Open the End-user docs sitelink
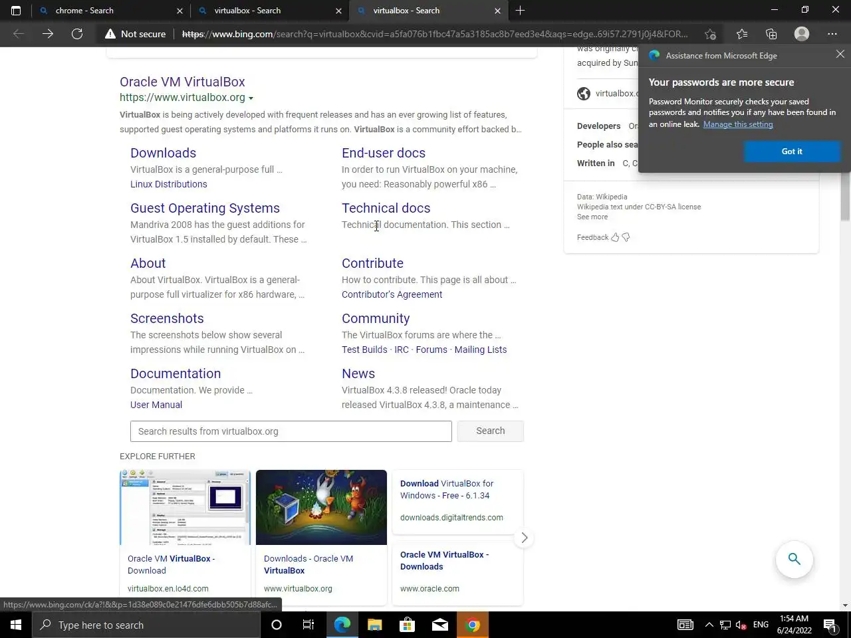 [384, 153]
